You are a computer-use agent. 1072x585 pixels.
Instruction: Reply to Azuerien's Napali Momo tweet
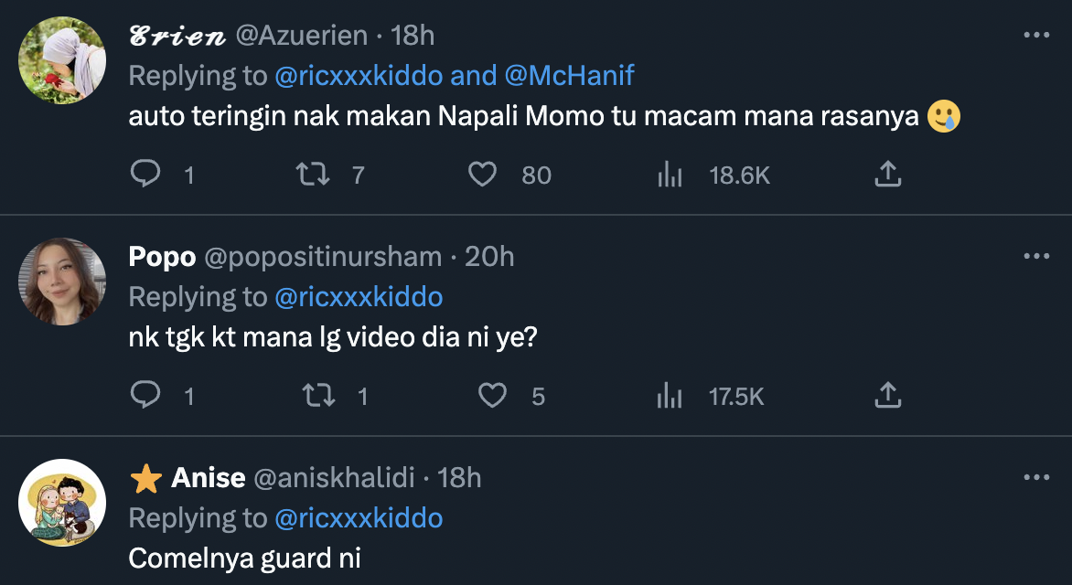tap(146, 174)
